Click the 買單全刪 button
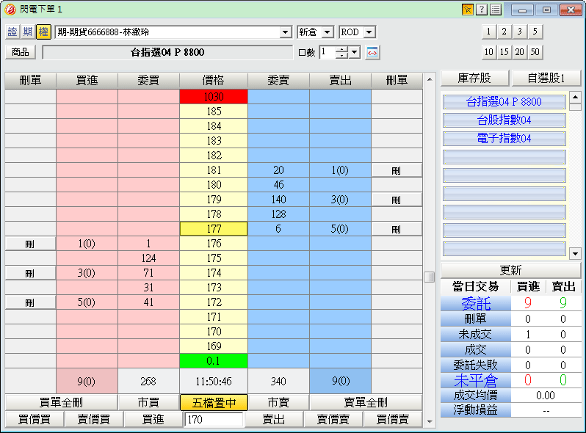Image resolution: width=586 pixels, height=433 pixels. point(61,402)
